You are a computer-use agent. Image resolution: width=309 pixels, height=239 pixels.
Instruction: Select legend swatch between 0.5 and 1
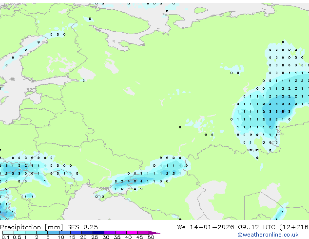(19, 233)
